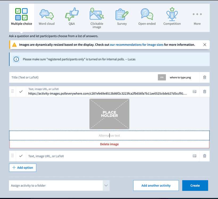
Task: Click the Delete image button
Action: [x=109, y=144]
